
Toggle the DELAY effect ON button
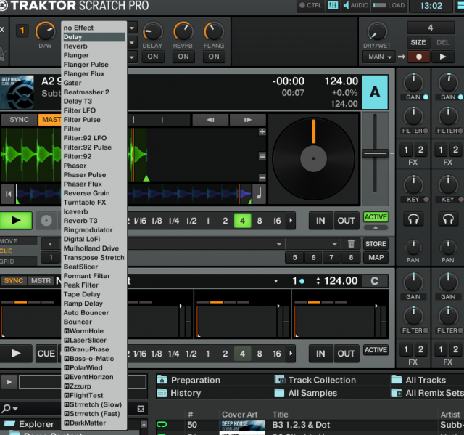(x=153, y=57)
